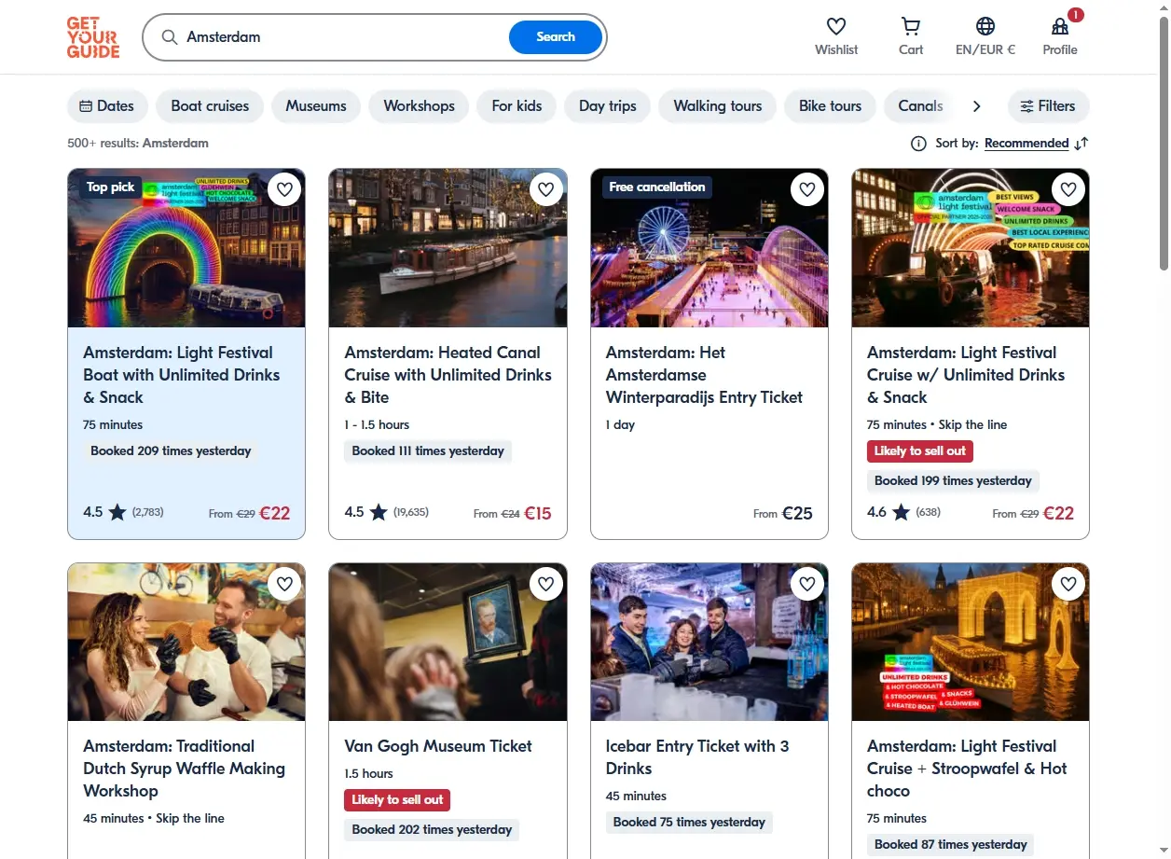Wishlist the Winterparadijs Entry Ticket card

tap(806, 189)
